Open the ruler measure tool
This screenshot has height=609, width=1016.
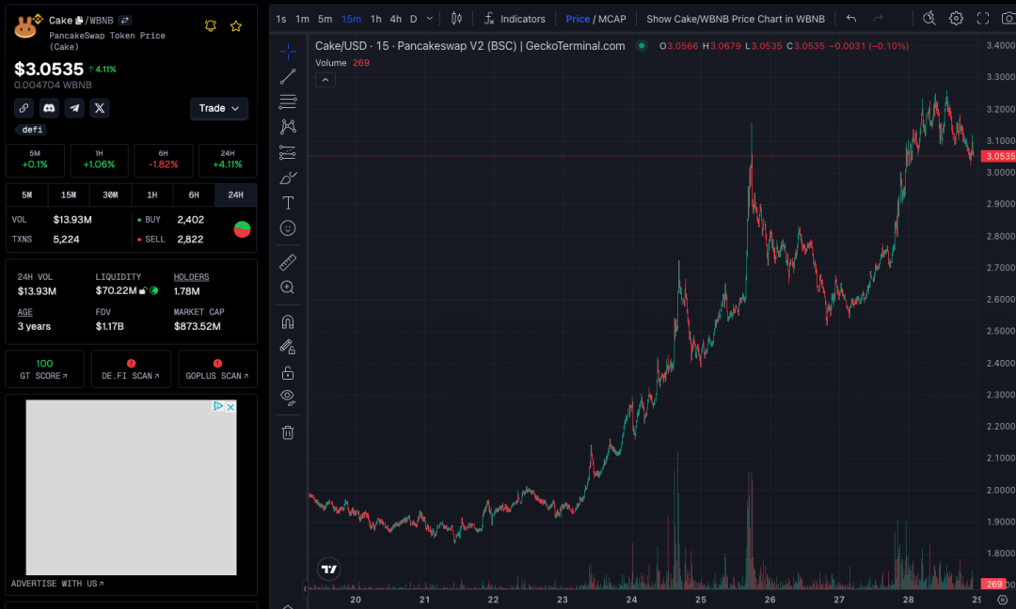click(x=288, y=262)
